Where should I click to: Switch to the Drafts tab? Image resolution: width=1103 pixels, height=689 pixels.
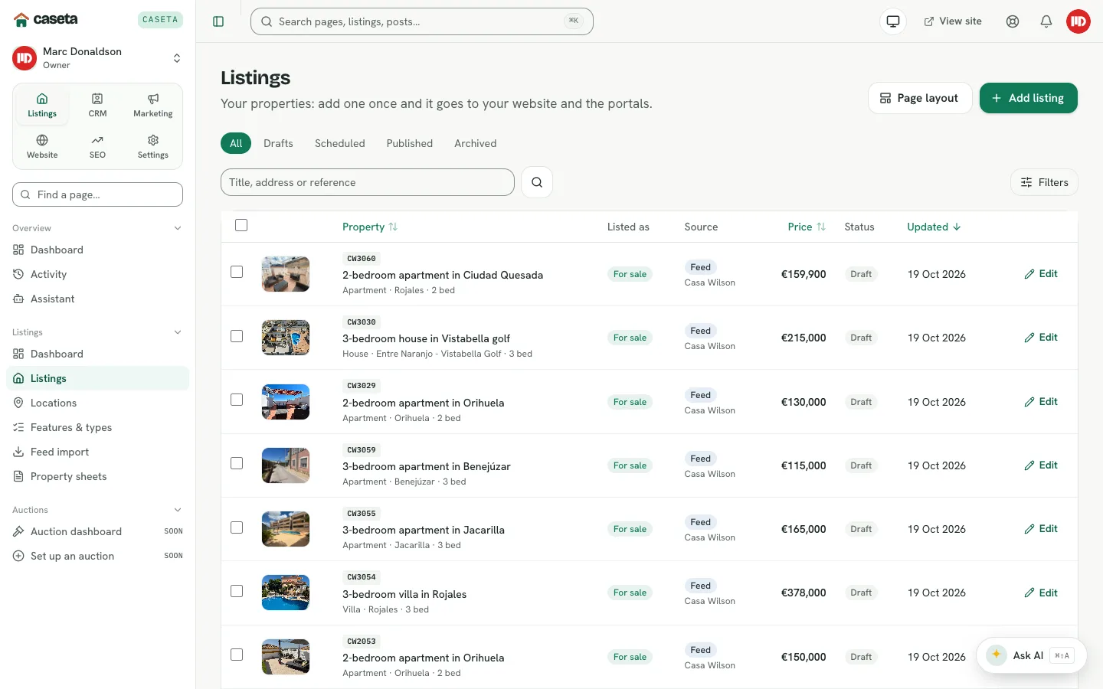(x=278, y=143)
